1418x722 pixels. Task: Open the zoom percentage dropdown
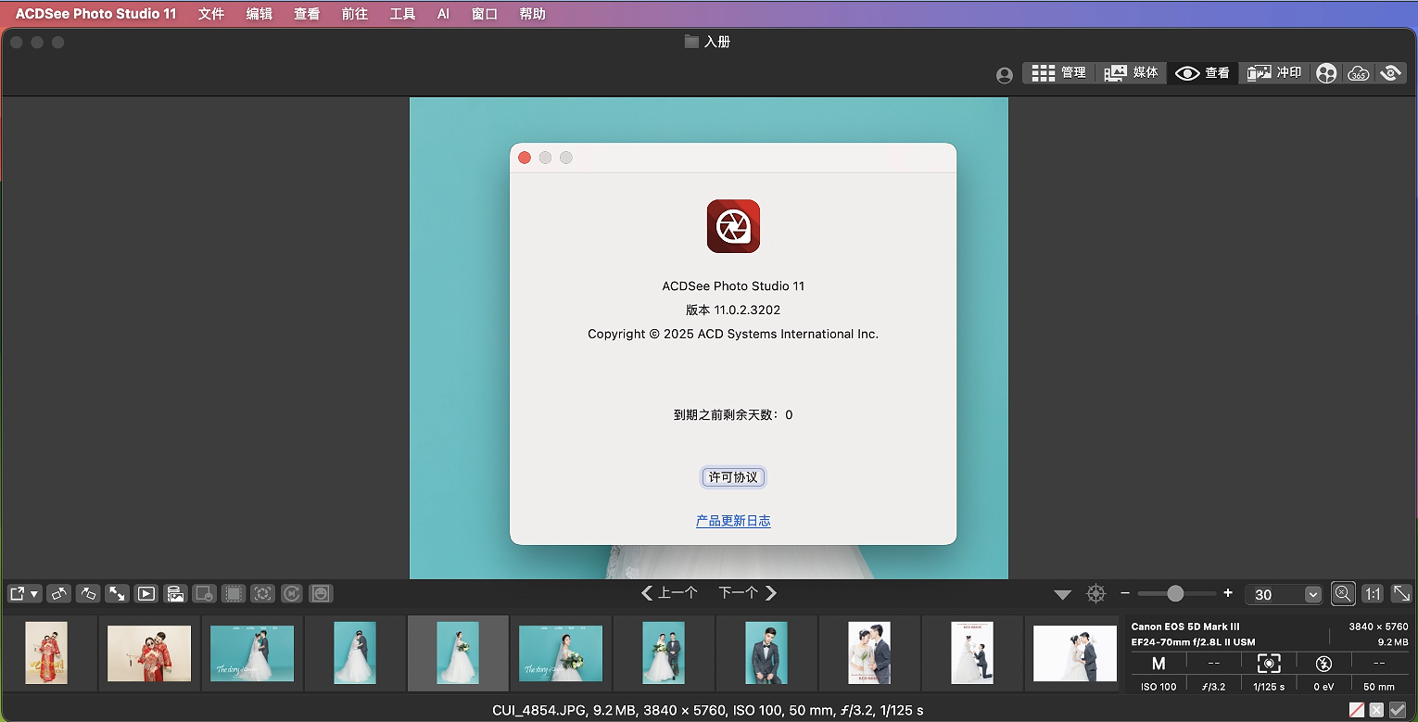pos(1312,594)
